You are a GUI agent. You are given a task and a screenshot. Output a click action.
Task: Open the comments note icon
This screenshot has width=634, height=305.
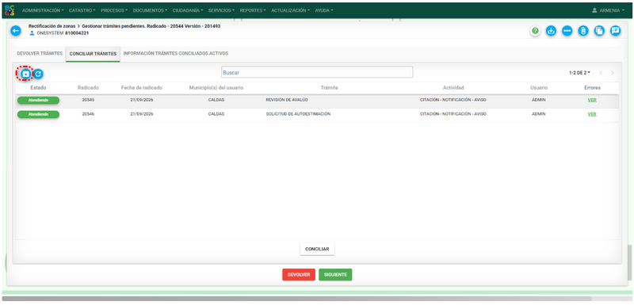pyautogui.click(x=616, y=31)
